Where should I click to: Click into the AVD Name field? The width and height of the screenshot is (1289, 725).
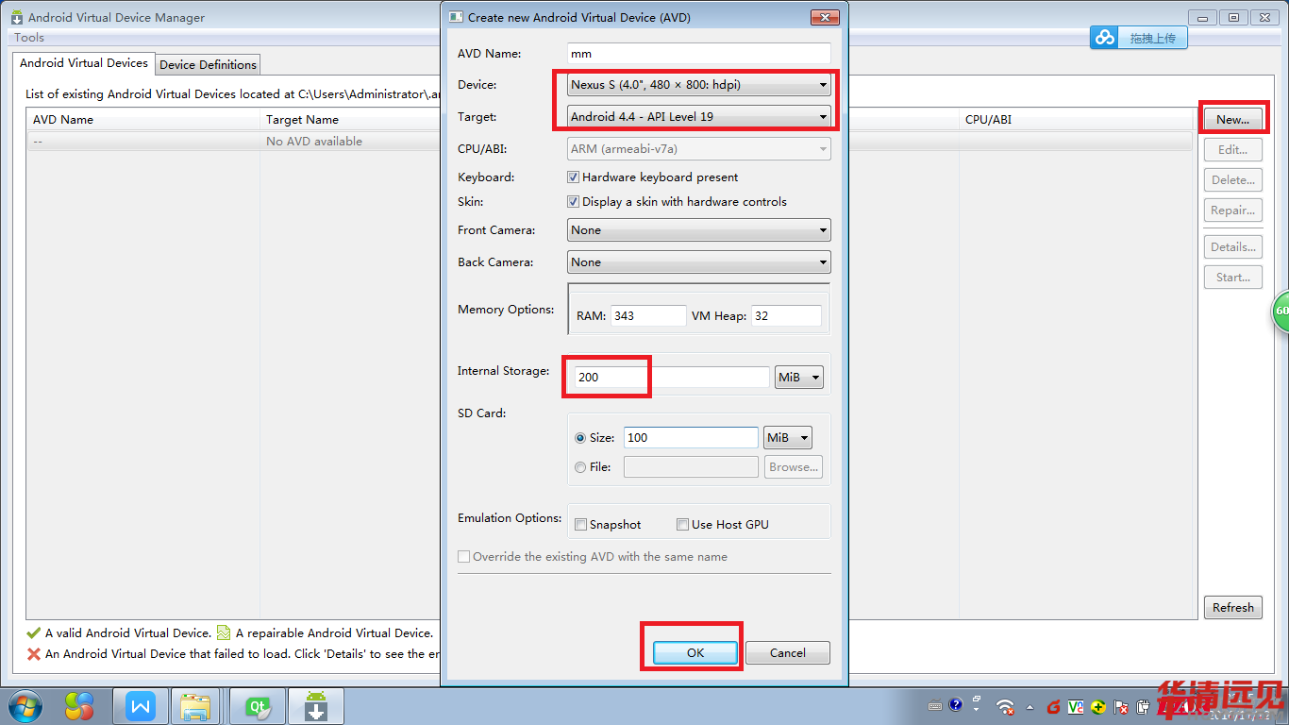point(699,54)
